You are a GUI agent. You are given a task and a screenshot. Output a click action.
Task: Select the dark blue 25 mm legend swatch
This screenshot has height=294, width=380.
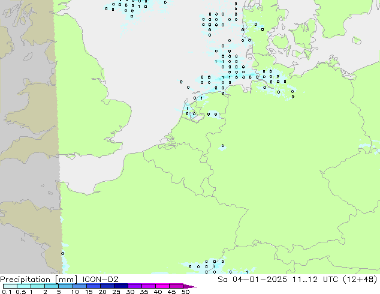click(120, 286)
